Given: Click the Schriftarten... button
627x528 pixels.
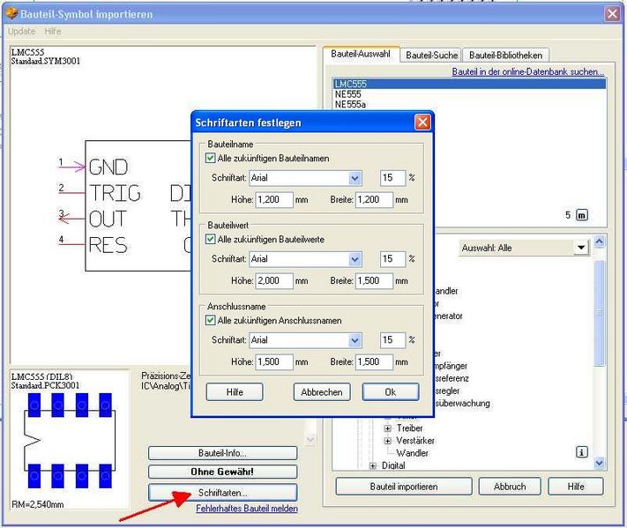Looking at the screenshot, I should tap(222, 492).
